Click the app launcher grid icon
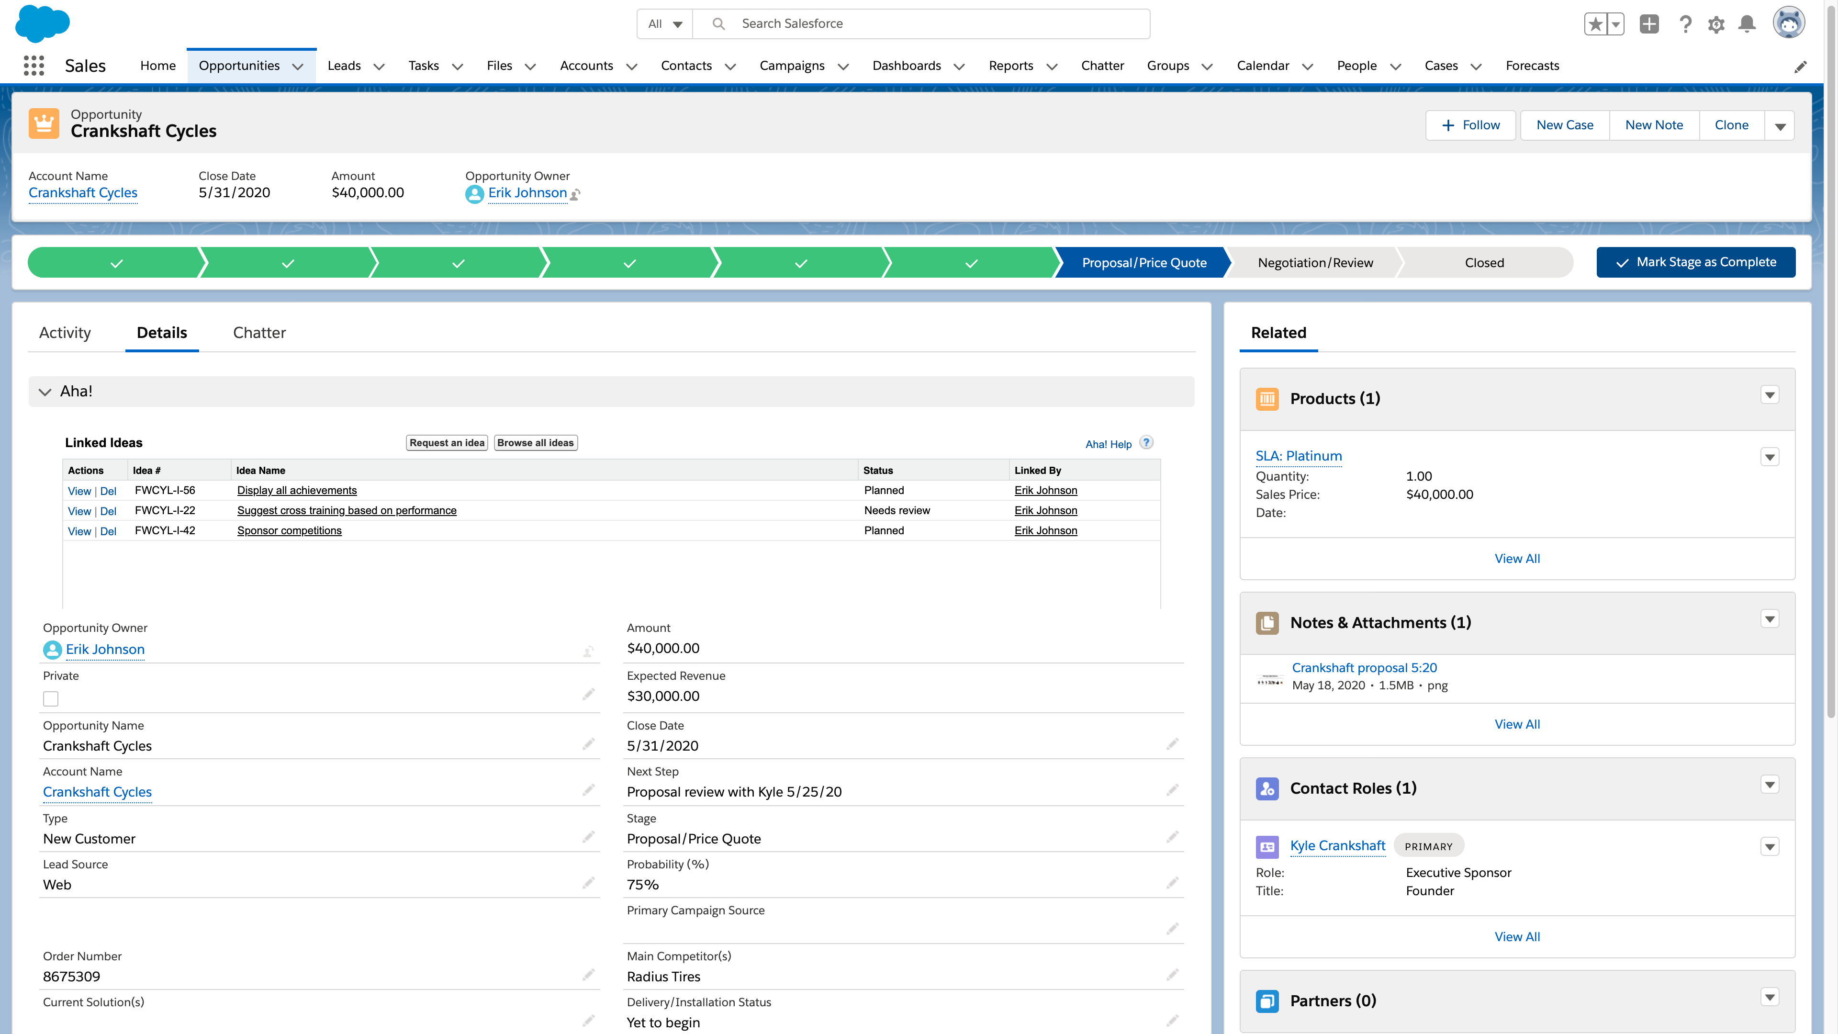The width and height of the screenshot is (1838, 1034). click(34, 66)
